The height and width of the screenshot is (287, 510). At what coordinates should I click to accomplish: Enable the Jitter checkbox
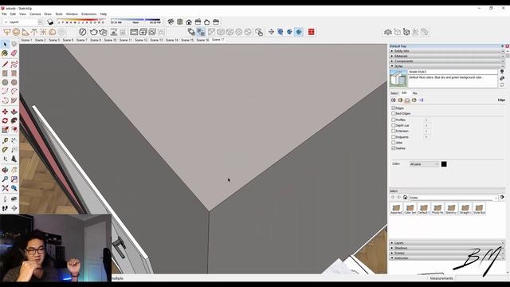point(393,143)
